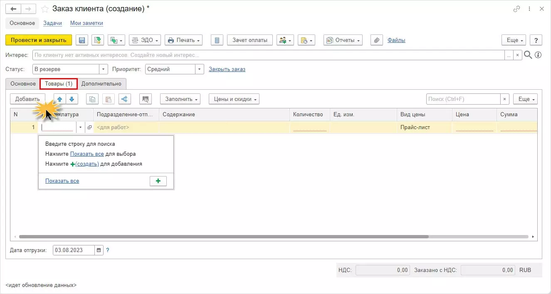Click Провести и закрыть button
Viewport: 551px width, 294px height.
coord(39,40)
